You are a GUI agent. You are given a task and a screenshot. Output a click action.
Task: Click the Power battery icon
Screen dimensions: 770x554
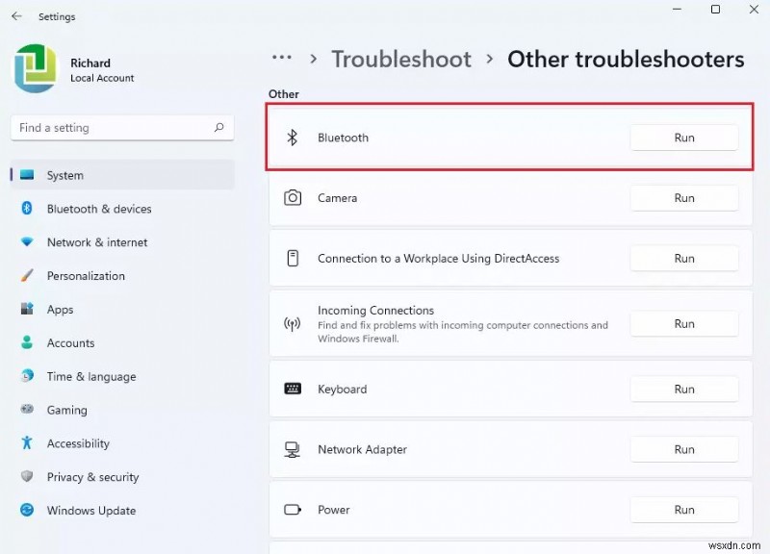coord(293,510)
